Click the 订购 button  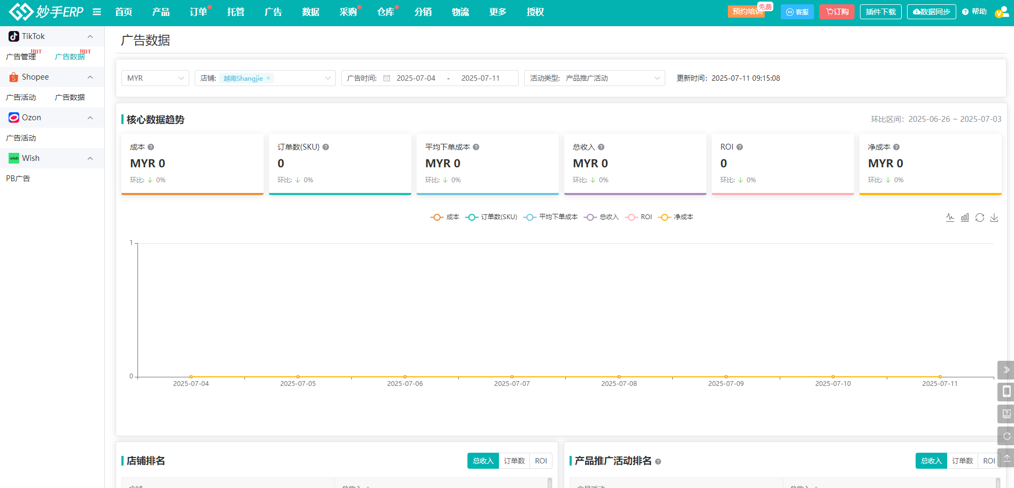[837, 12]
